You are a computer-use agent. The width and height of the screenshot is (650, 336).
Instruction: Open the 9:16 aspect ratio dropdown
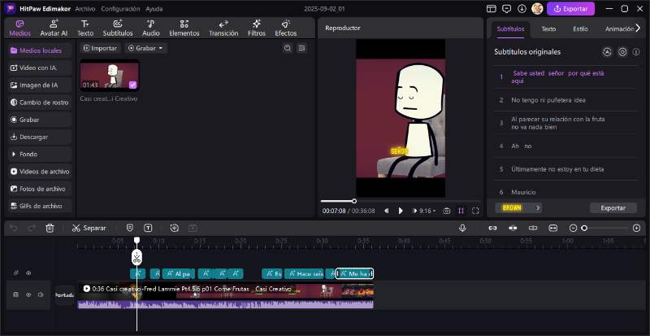click(427, 211)
